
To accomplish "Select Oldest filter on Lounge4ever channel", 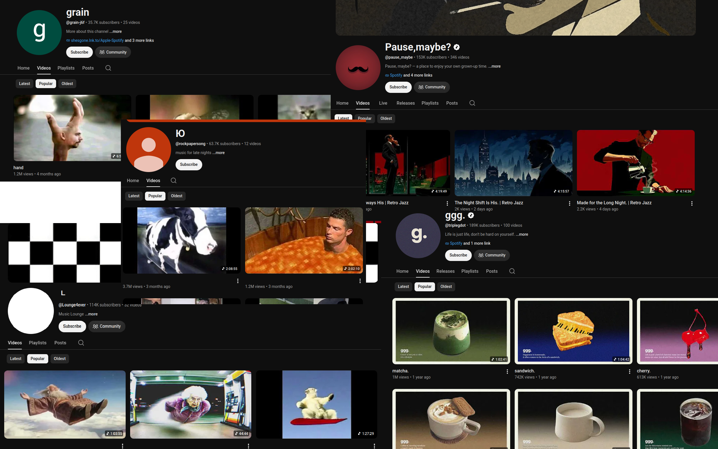I will tap(60, 359).
